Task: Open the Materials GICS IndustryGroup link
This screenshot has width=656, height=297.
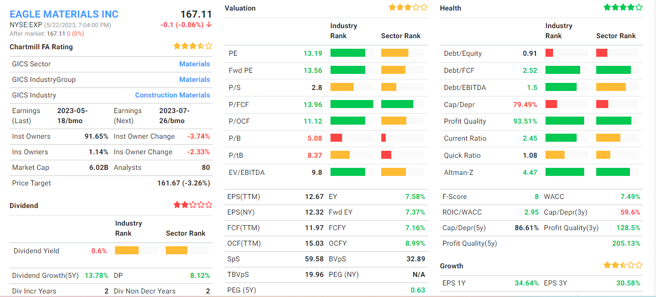Action: click(x=195, y=79)
